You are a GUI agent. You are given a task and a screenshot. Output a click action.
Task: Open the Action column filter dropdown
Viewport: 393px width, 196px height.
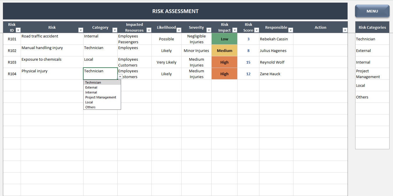345,30
